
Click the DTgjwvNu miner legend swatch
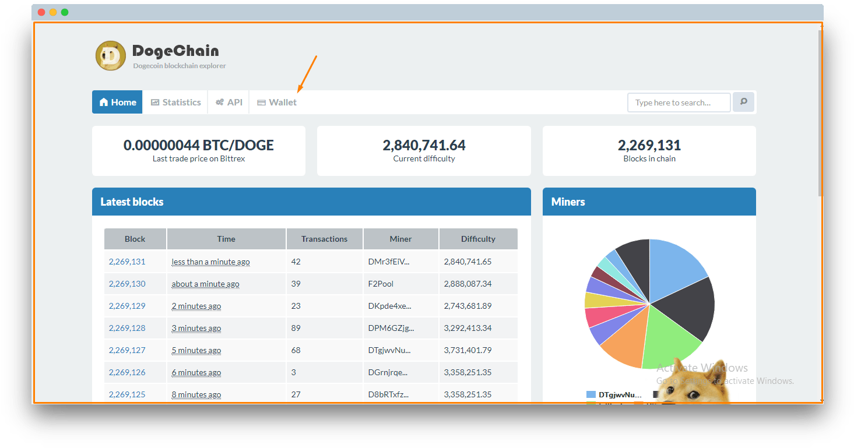591,394
